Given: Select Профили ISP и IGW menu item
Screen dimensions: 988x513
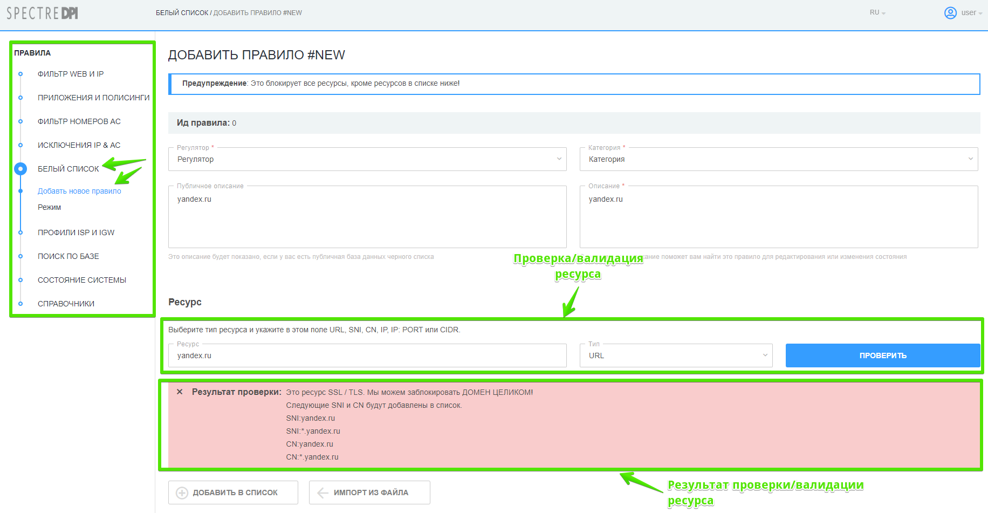Looking at the screenshot, I should 76,232.
